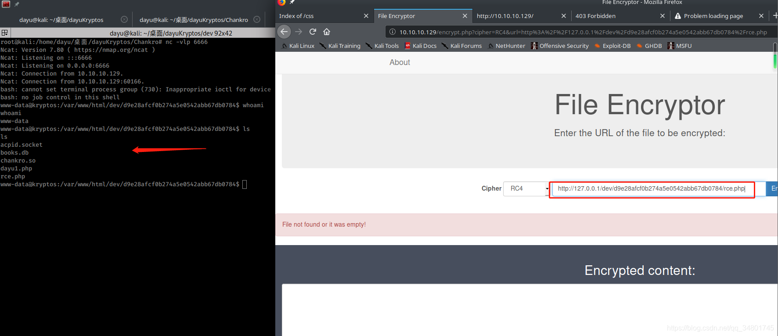778x336 pixels.
Task: Click the site information icon in address bar
Action: click(393, 32)
